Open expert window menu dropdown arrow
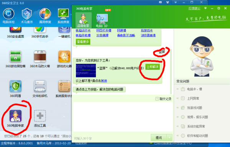This screenshot has height=147, width=230. coord(205,8)
